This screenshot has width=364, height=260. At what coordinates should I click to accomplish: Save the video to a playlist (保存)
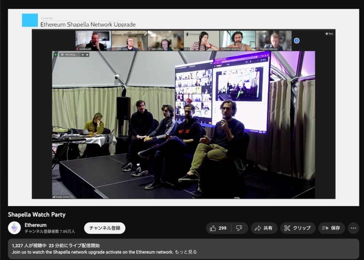tap(331, 228)
